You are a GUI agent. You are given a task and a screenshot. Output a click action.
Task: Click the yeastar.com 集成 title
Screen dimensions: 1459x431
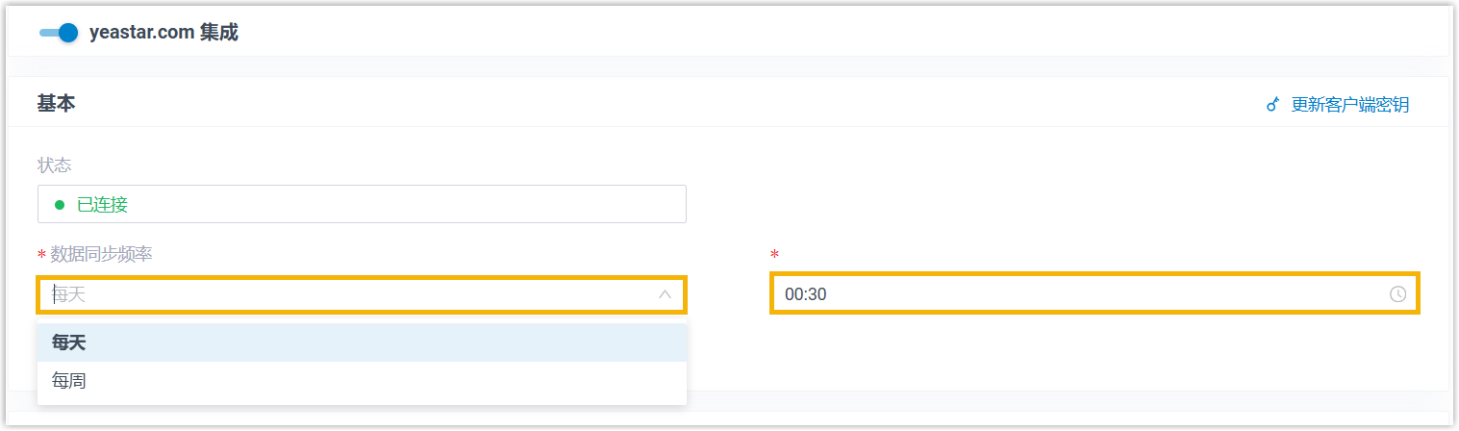[164, 33]
